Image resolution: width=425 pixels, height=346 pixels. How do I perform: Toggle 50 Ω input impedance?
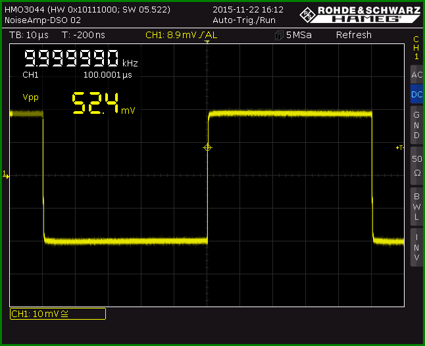[416, 166]
